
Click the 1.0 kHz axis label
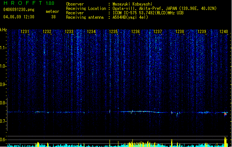pyautogui.click(x=3, y=66)
